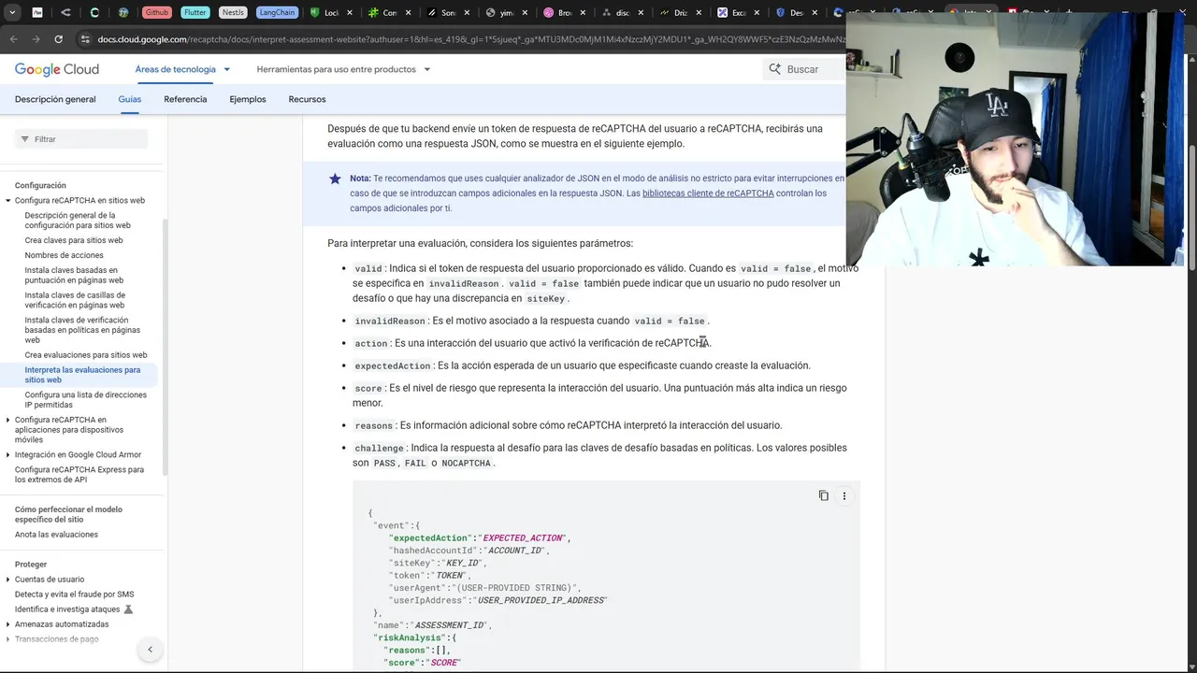Open the Ejemplos tab
Viewport: 1197px width, 673px height.
pos(248,99)
